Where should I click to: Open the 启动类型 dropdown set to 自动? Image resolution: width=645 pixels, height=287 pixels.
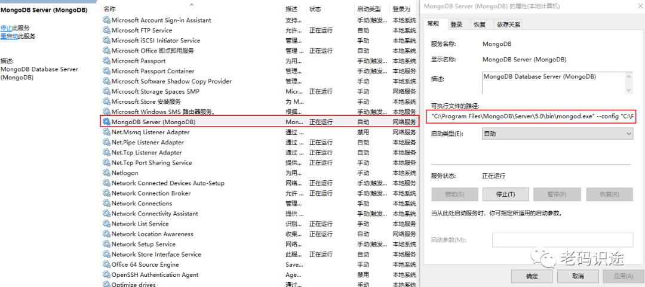tap(557, 134)
